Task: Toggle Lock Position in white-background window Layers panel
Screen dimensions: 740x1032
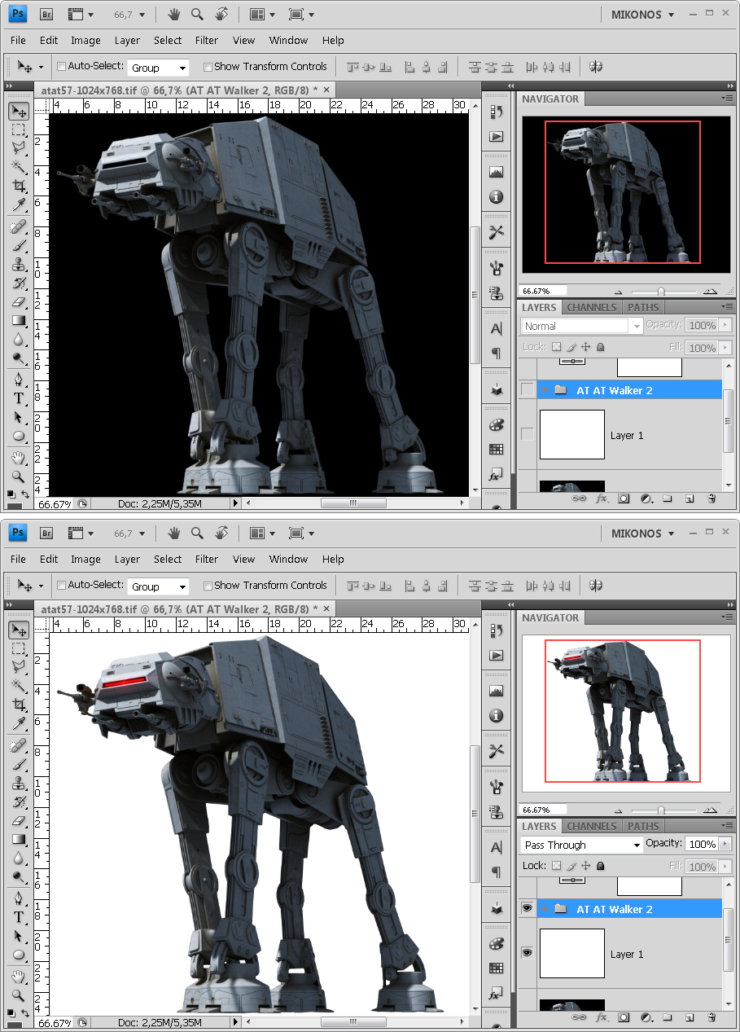Action: point(586,866)
